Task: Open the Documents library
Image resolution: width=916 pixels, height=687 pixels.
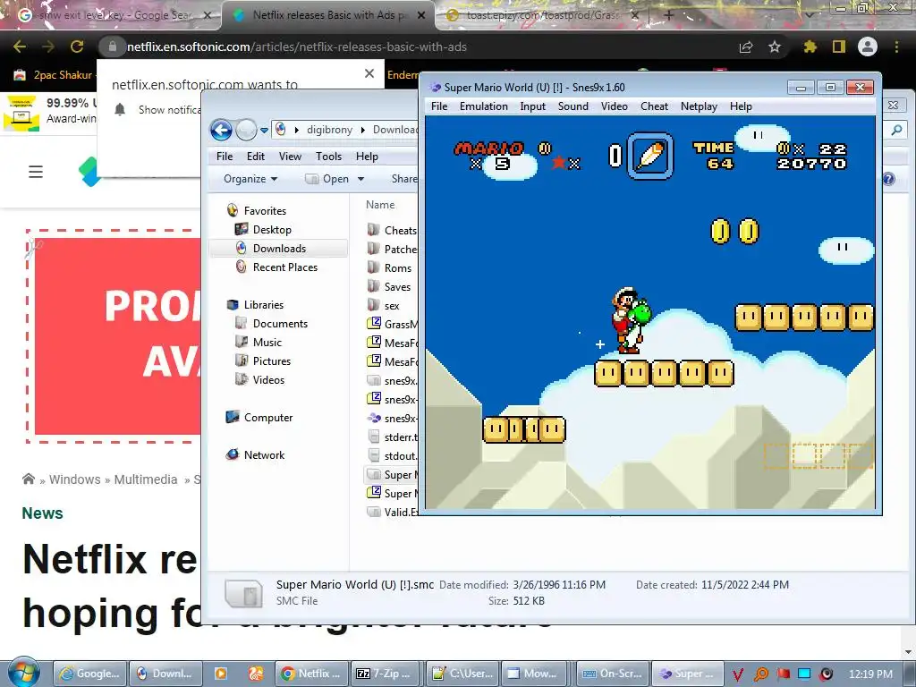Action: click(280, 324)
